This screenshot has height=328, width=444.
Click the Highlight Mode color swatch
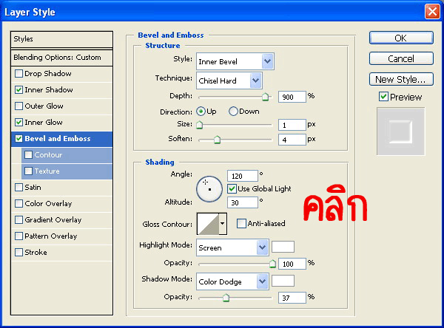click(x=283, y=247)
